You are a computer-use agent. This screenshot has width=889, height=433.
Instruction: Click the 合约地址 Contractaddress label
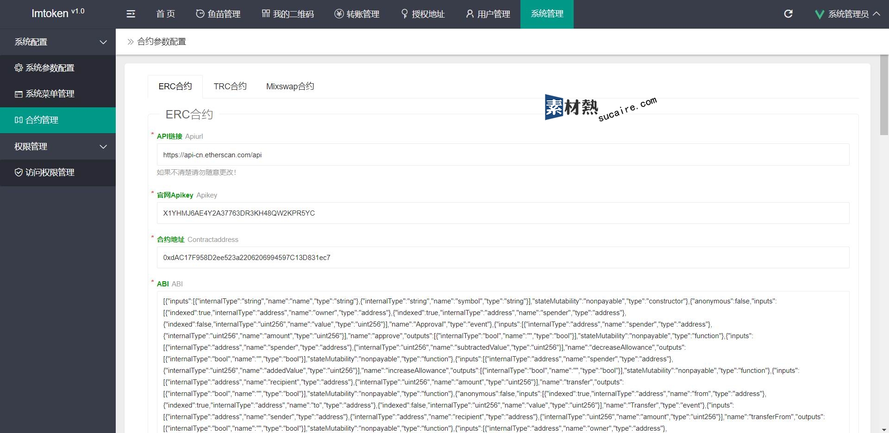[x=198, y=240]
